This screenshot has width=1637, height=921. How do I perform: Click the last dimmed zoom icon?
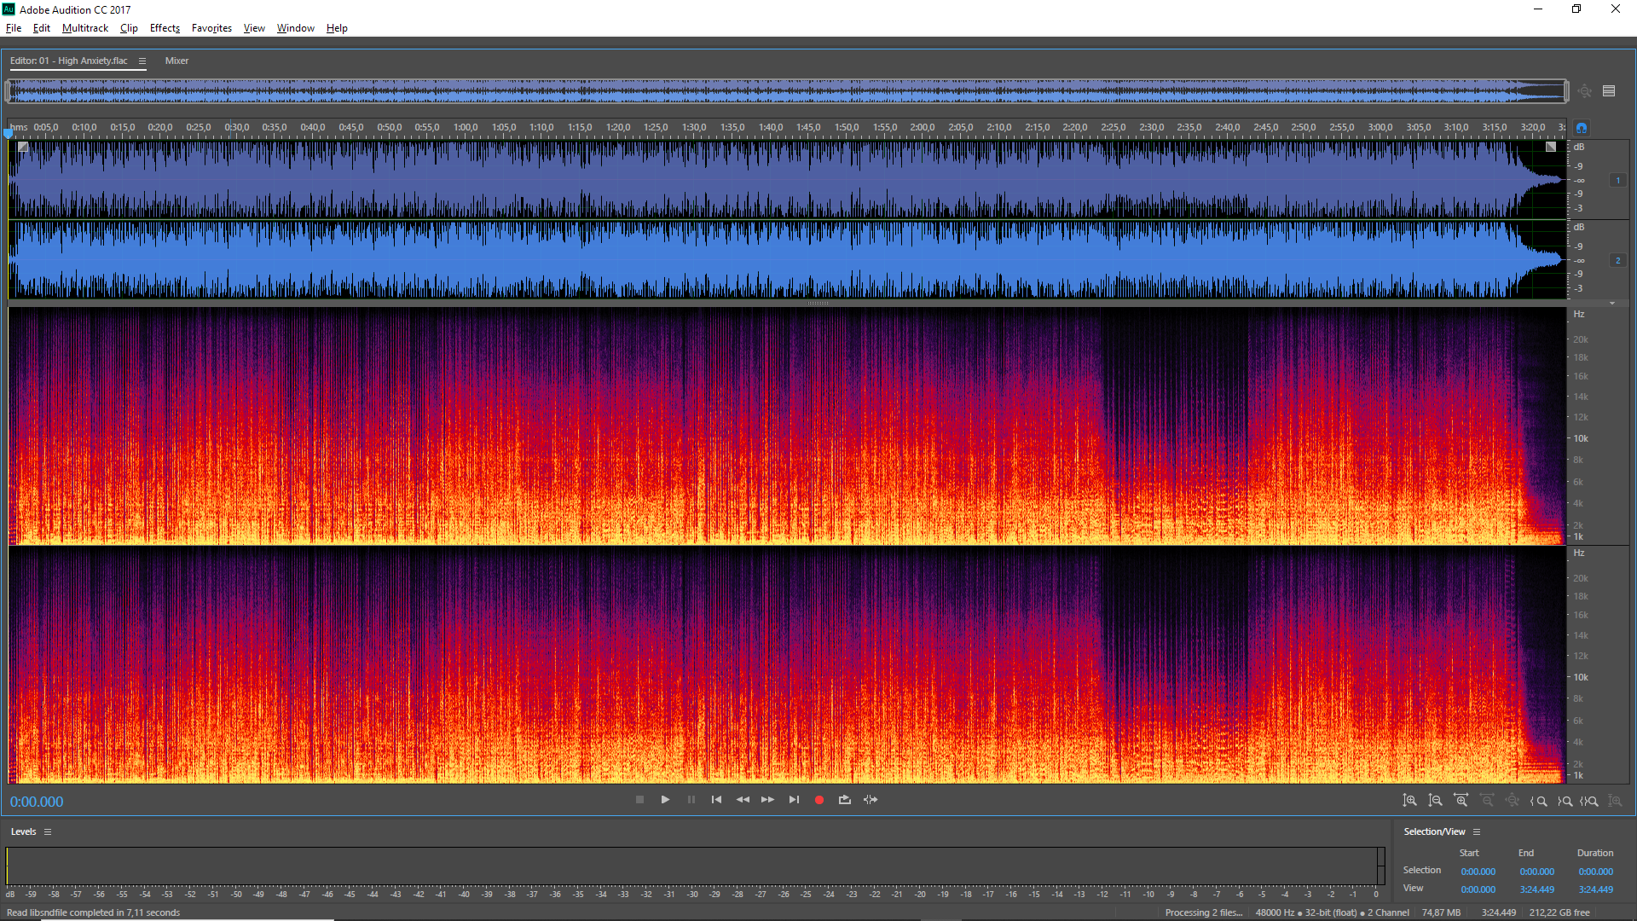(x=1615, y=801)
